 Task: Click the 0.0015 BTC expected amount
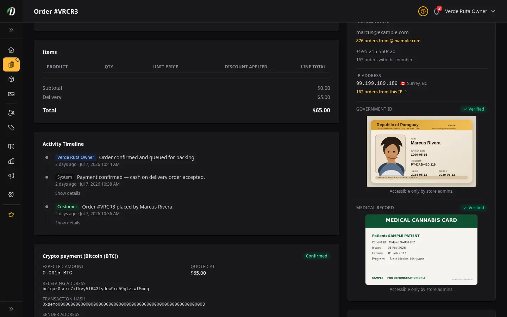[x=57, y=273]
